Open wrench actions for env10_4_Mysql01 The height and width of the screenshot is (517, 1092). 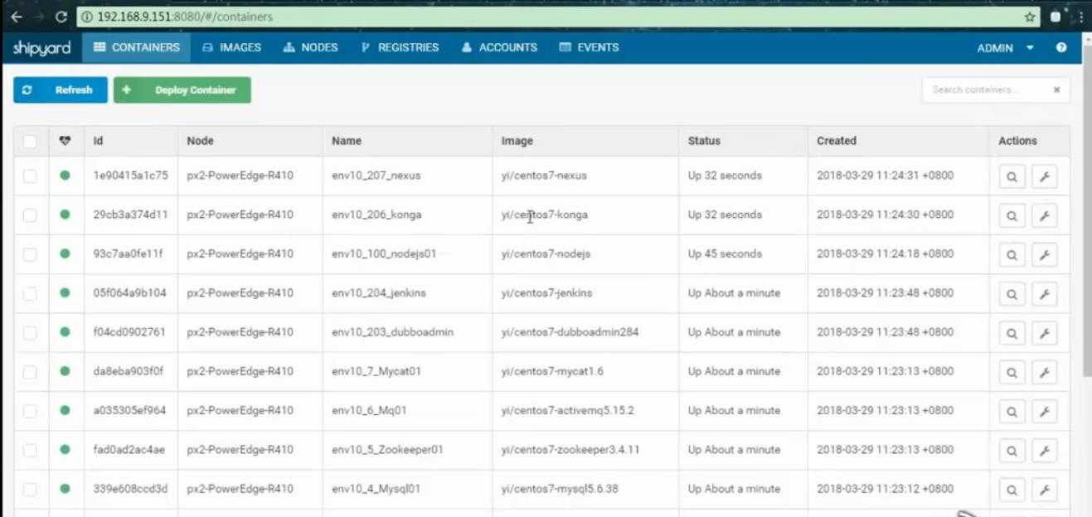click(x=1045, y=490)
